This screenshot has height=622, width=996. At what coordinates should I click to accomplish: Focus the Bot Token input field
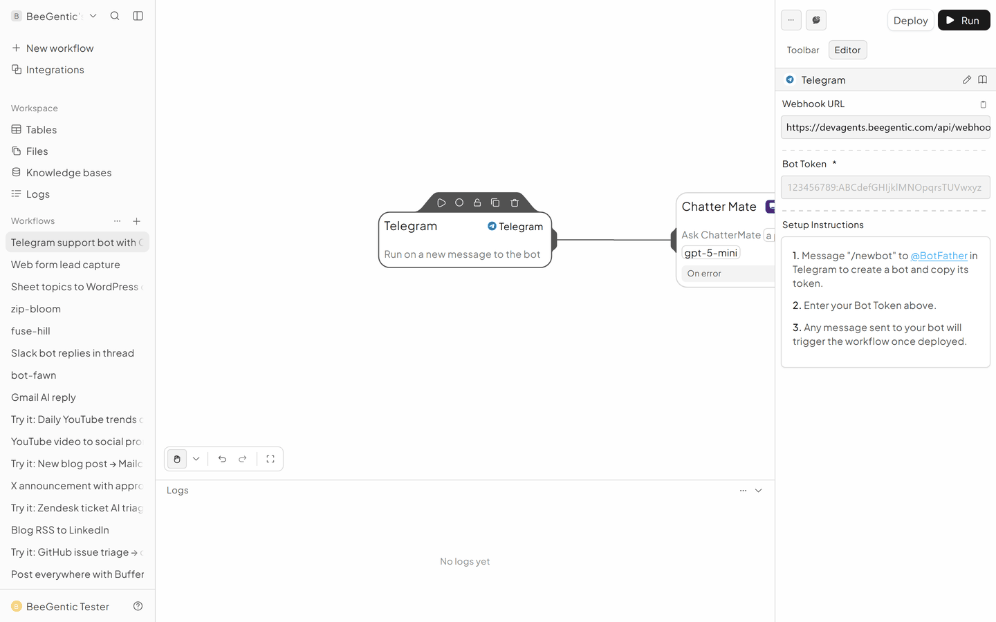coord(885,187)
